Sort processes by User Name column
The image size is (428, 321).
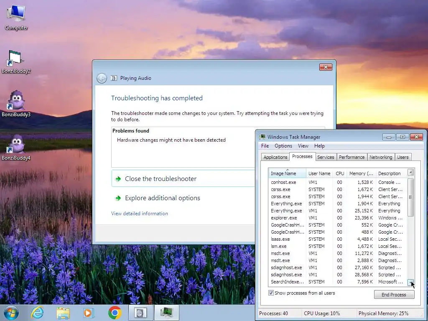coord(319,173)
